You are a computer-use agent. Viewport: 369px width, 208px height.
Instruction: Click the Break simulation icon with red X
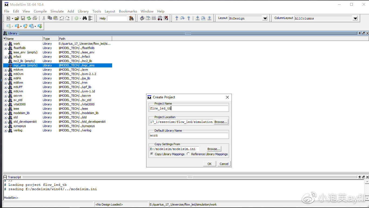click(x=166, y=18)
